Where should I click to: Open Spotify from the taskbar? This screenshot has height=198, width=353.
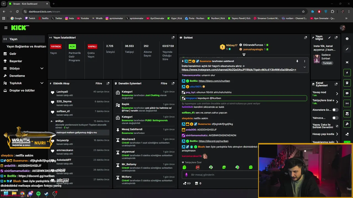(x=38, y=194)
